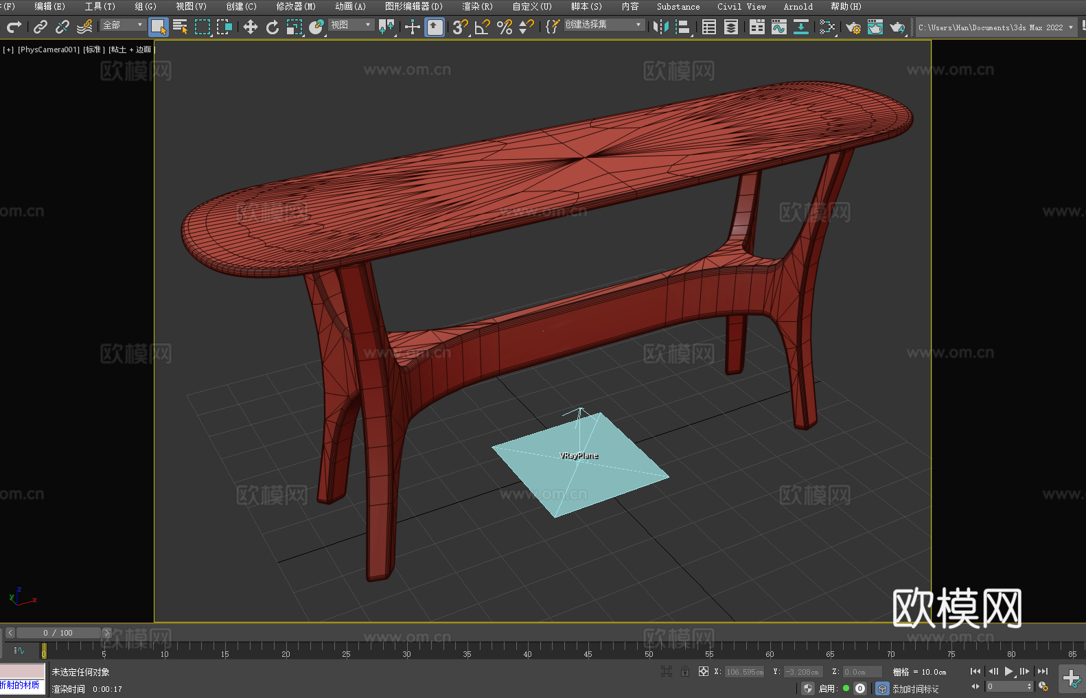Screen dimensions: 1086x698
Task: Click the X coordinate field
Action: [745, 672]
